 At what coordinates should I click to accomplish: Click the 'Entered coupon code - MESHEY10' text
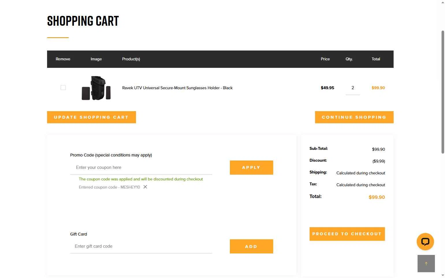coord(109,187)
